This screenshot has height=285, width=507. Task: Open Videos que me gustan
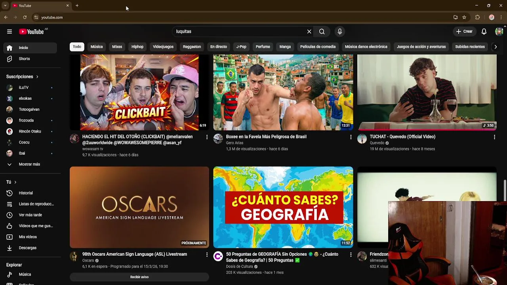(x=30, y=226)
